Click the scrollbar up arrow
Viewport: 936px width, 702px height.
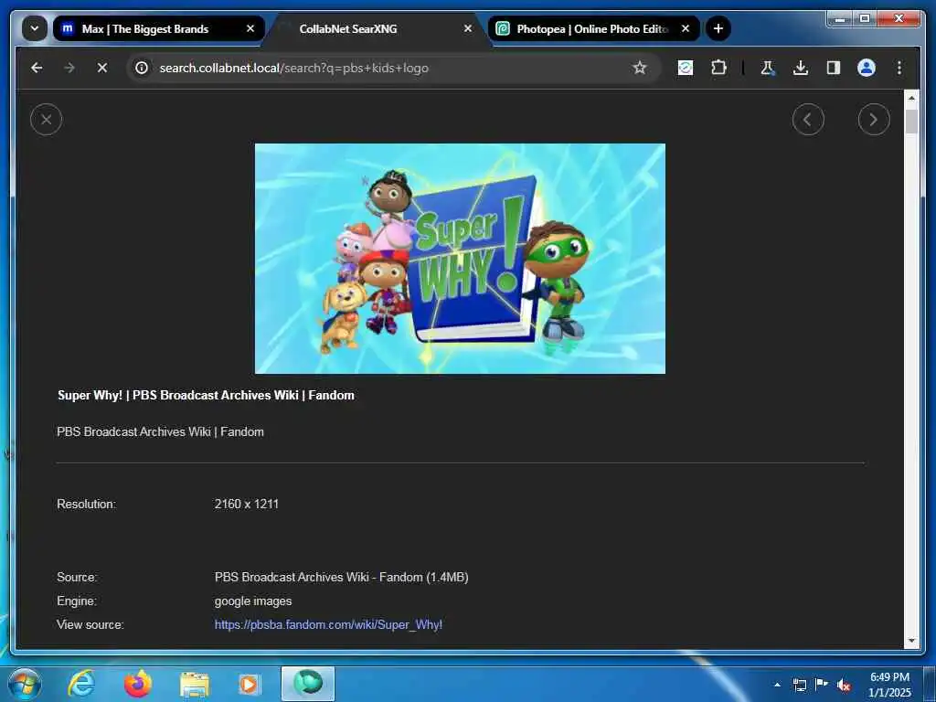911,97
